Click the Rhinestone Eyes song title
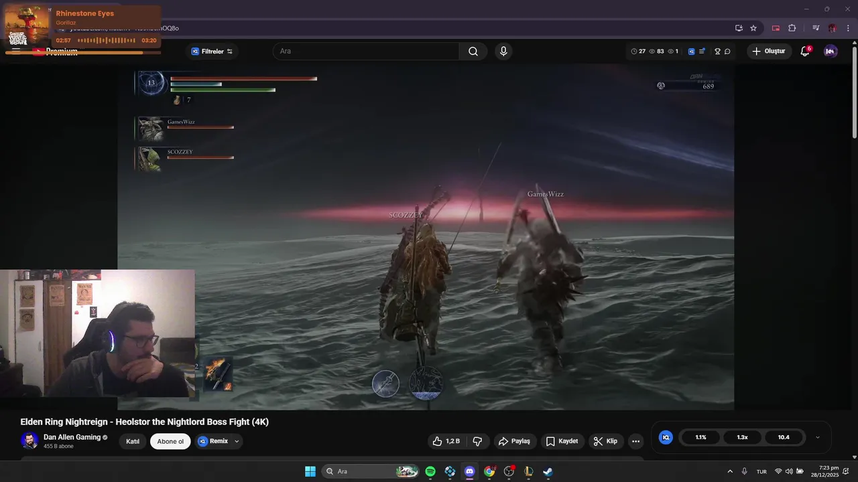 (84, 13)
